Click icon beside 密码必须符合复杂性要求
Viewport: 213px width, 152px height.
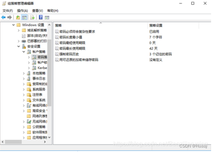[x=57, y=32]
